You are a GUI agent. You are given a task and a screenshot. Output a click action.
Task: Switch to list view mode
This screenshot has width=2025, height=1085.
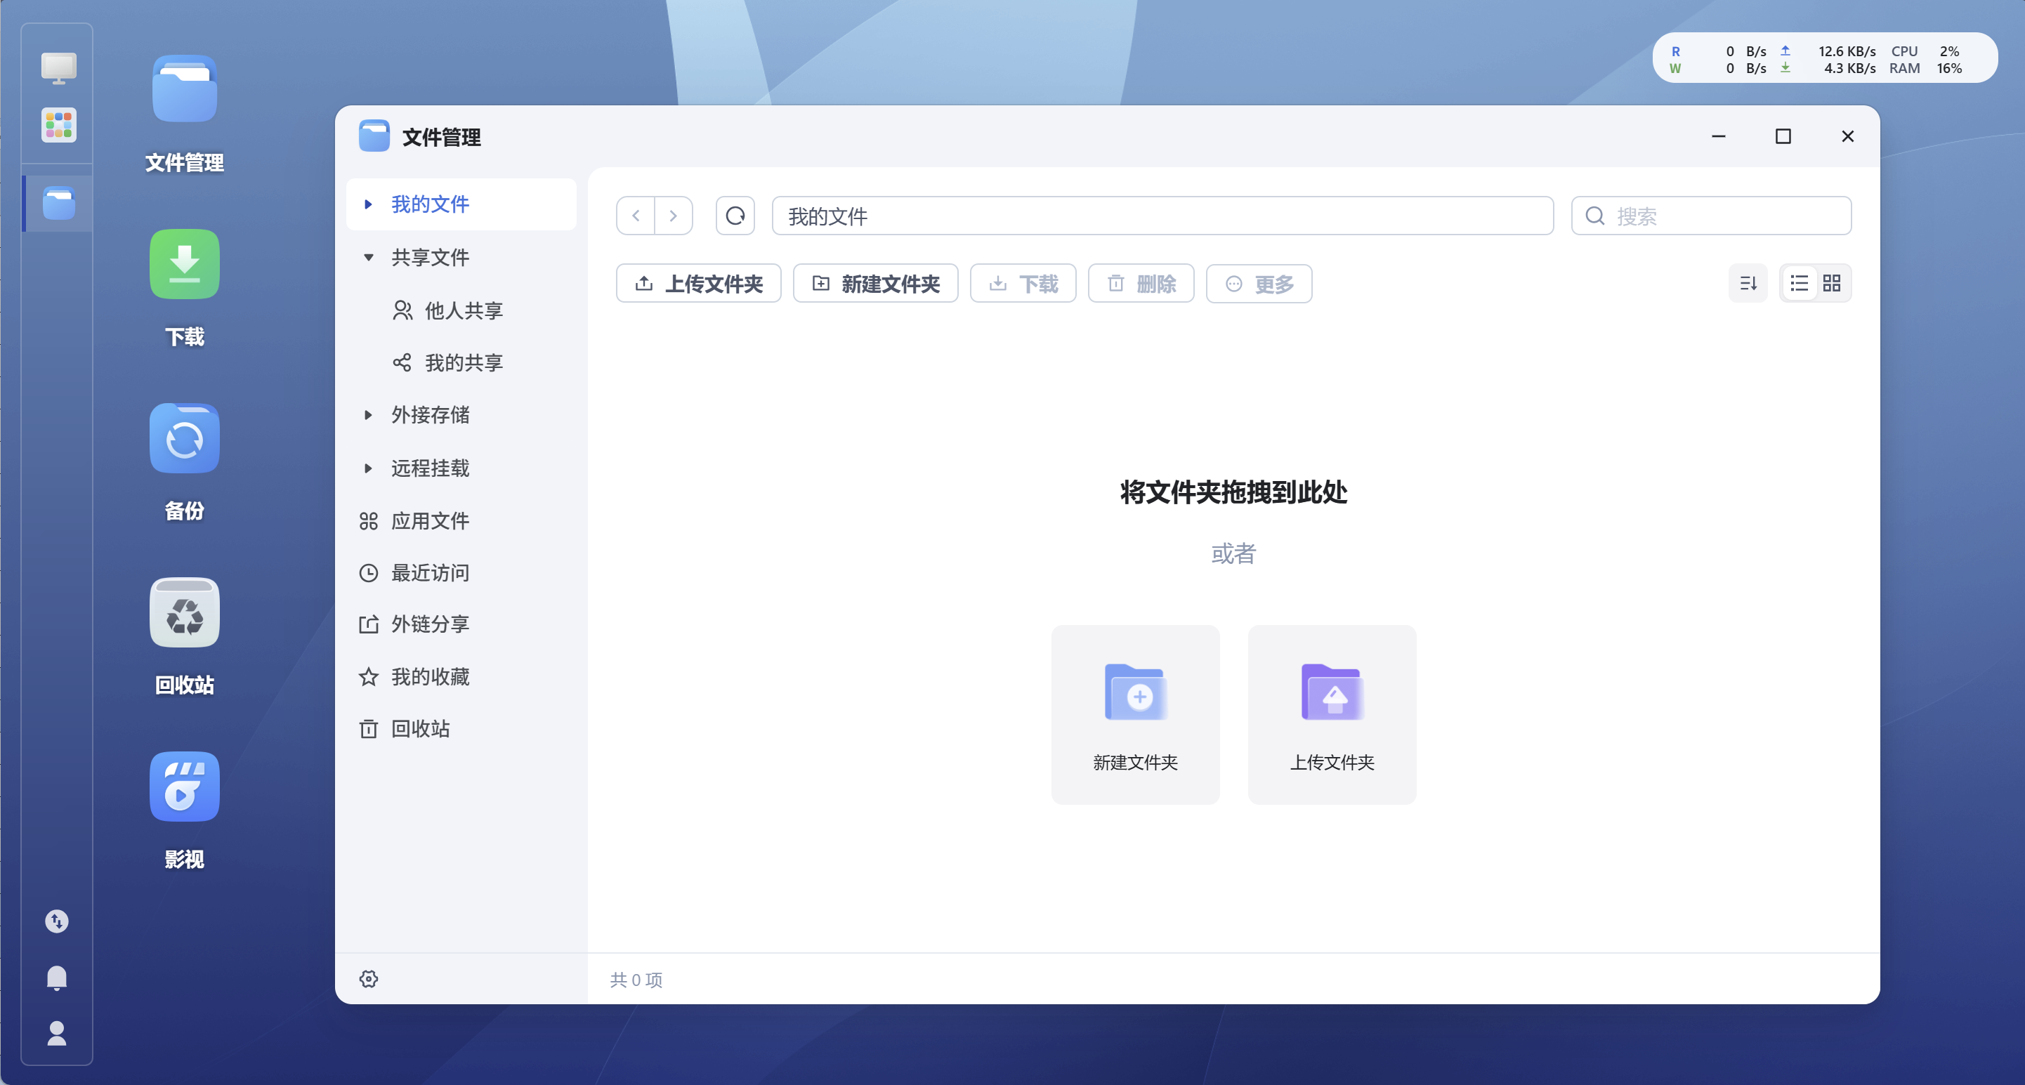[x=1800, y=283]
